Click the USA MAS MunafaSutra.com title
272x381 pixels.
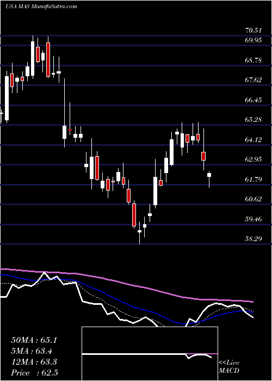coord(41,6)
